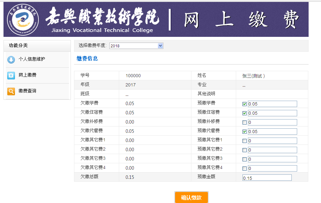Click the 预缴金额 total input field
The height and width of the screenshot is (203, 321).
click(267, 178)
